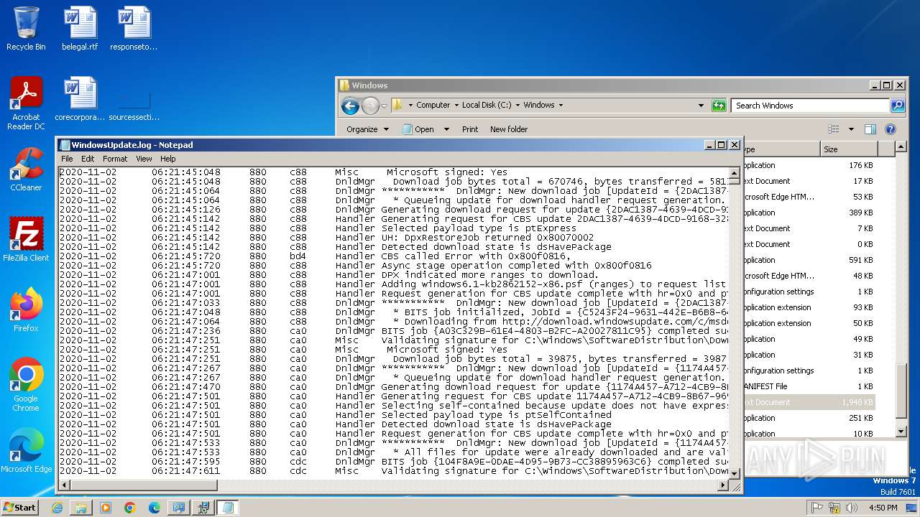Open Notepad Edit menu
Screen dimensions: 920x517
pyautogui.click(x=88, y=159)
